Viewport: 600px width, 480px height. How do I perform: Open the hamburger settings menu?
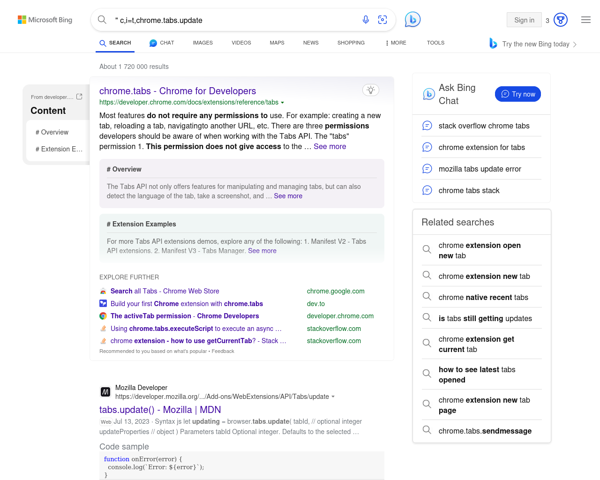tap(586, 20)
